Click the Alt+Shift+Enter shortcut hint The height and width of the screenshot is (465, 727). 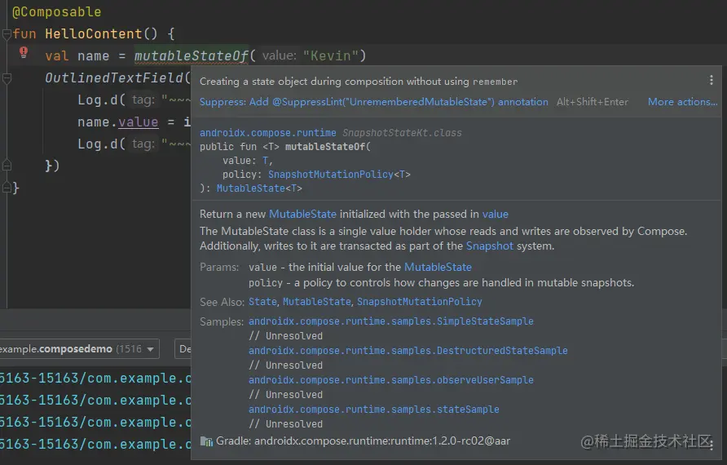[592, 102]
